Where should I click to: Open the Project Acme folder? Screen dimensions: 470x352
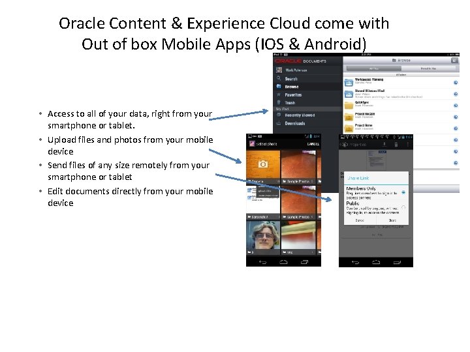click(401, 128)
